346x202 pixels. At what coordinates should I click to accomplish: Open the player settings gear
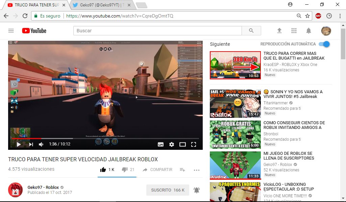tap(171, 144)
